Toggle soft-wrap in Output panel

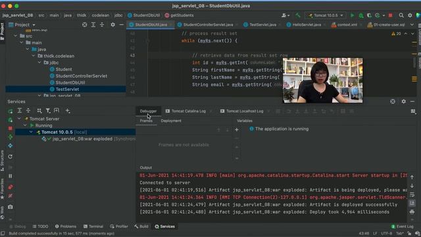(x=412, y=195)
